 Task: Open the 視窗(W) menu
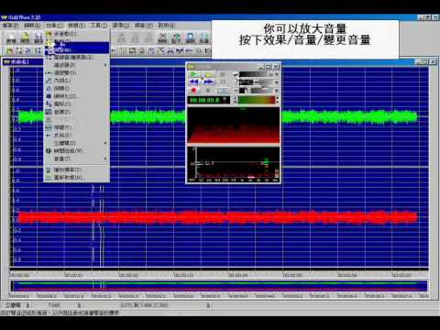(144, 26)
